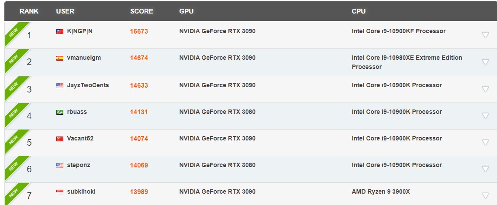Expand the rbuass row details arrow
497x205 pixels.
click(x=485, y=116)
